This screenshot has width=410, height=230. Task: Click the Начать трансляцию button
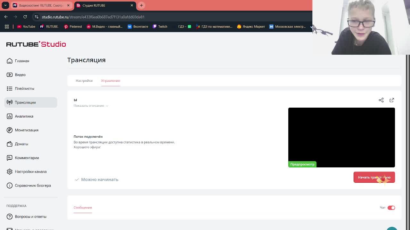[374, 177]
